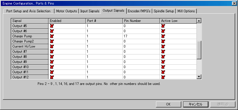This screenshot has height=110, width=238.
Task: Edit Port # cell for Output #10
Action: click(104, 67)
